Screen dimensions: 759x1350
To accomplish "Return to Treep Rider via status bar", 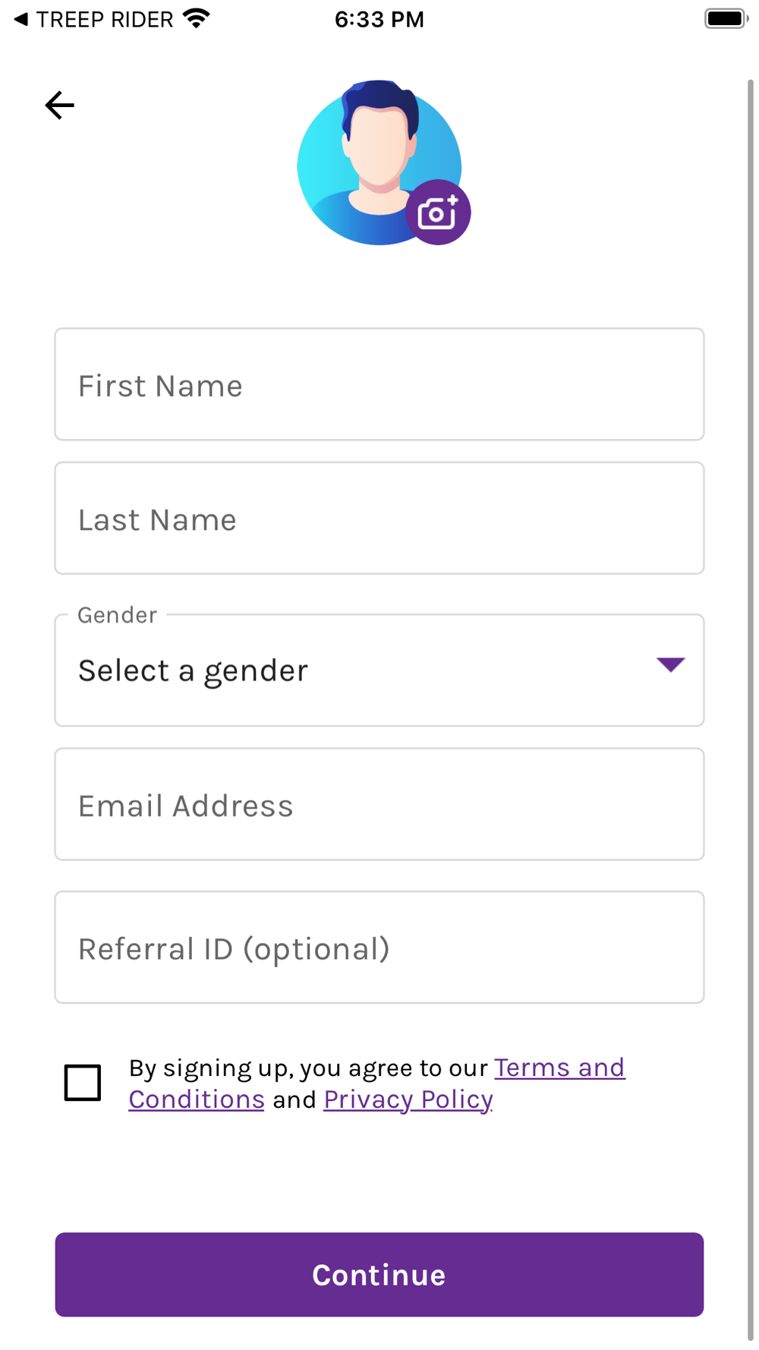I will pyautogui.click(x=94, y=20).
